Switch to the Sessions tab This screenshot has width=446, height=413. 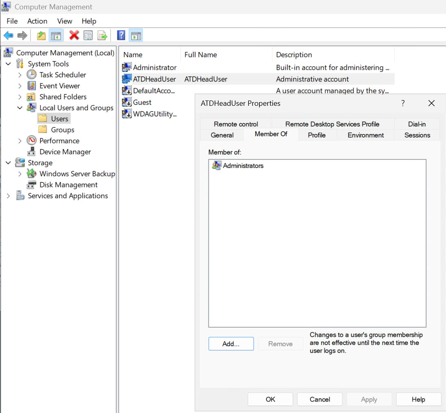[x=417, y=135]
